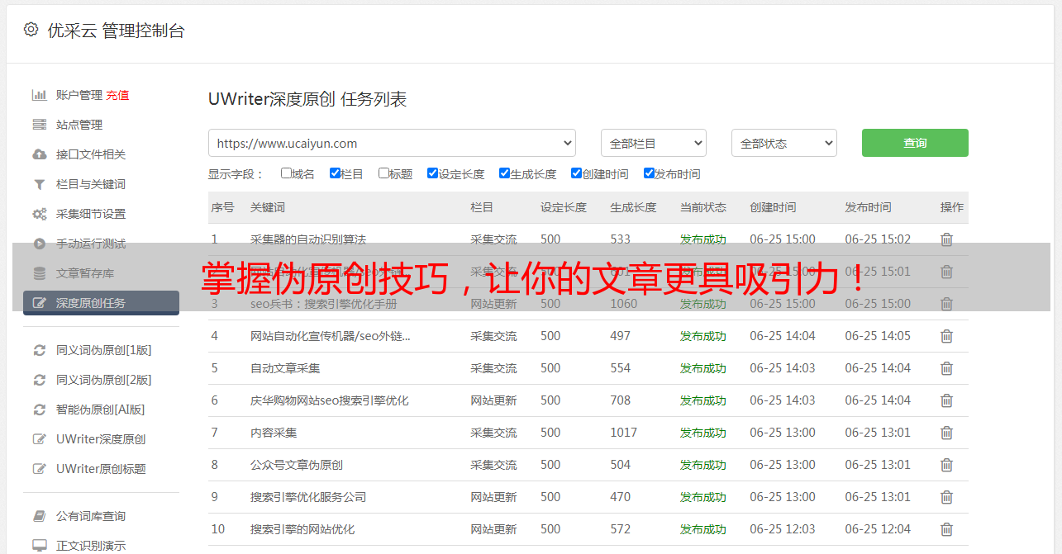Viewport: 1062px width, 554px height.
Task: Click the cloud upload icon for 接口文件相关
Action: click(x=39, y=154)
